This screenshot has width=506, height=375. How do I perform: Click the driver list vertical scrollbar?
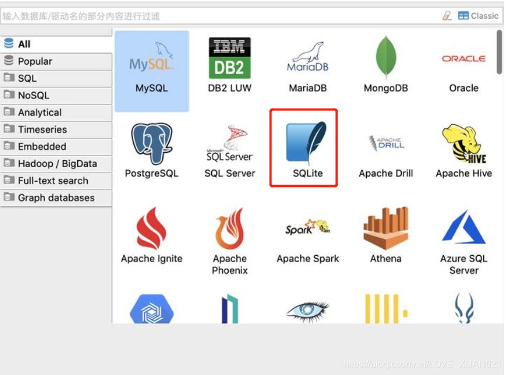(x=499, y=52)
